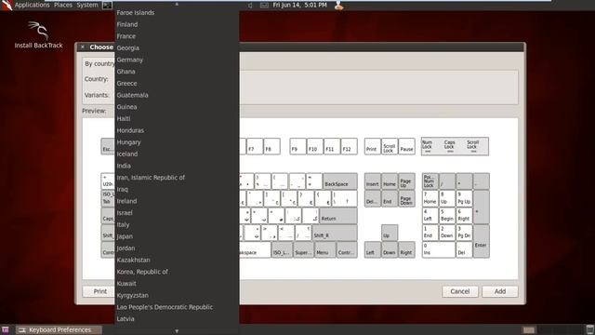Select Greece from country list
The width and height of the screenshot is (595, 335).
click(177, 83)
